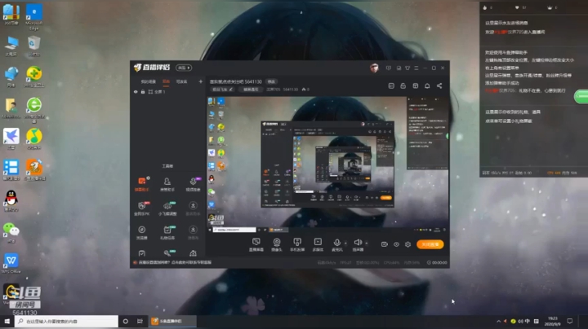
Task: Toggle preview eye icon in bottom bar
Action: [x=396, y=244]
